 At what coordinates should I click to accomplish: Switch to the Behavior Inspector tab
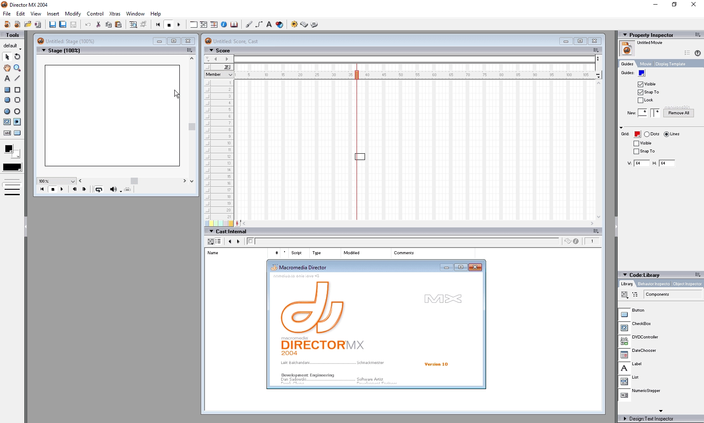tap(653, 284)
